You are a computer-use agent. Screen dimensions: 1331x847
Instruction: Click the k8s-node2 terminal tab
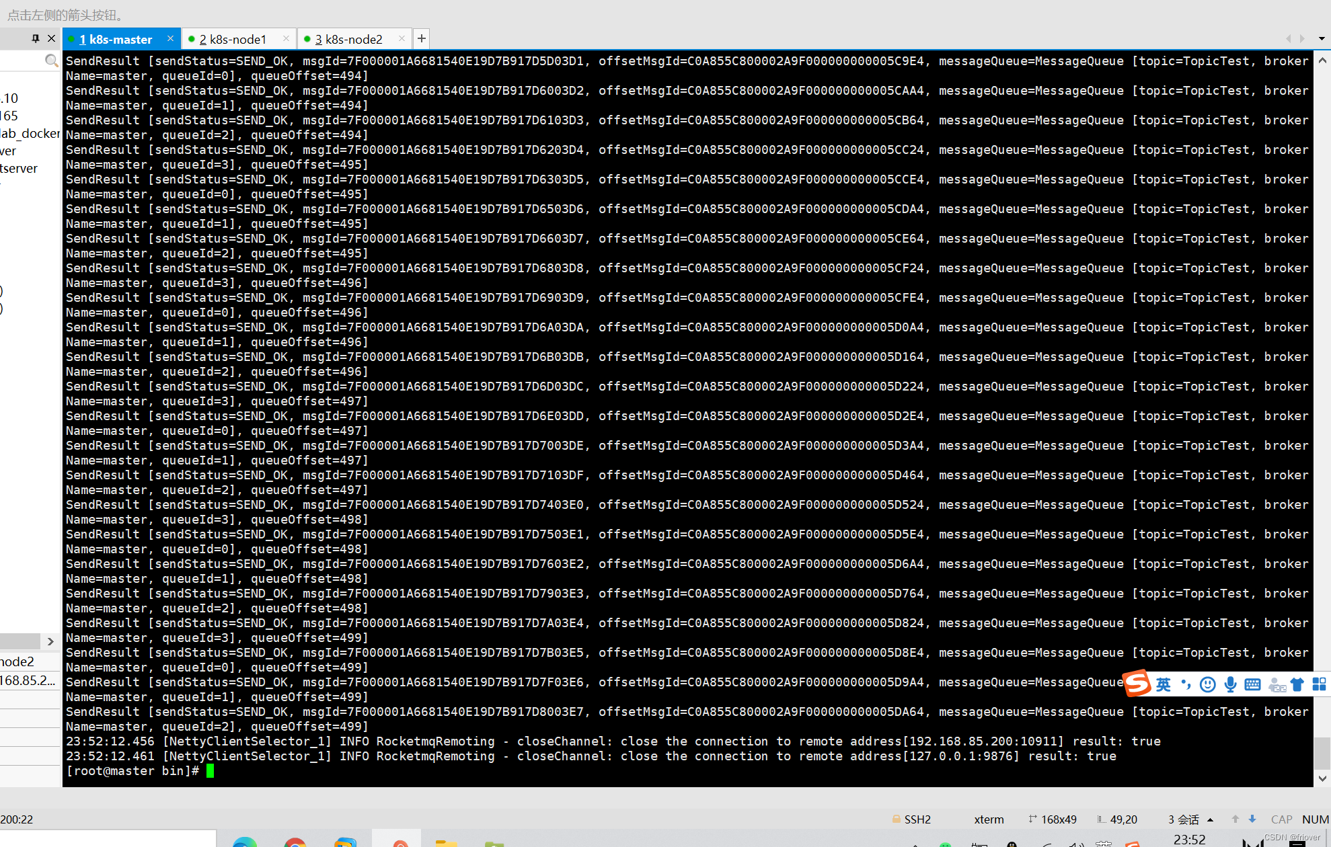click(350, 39)
